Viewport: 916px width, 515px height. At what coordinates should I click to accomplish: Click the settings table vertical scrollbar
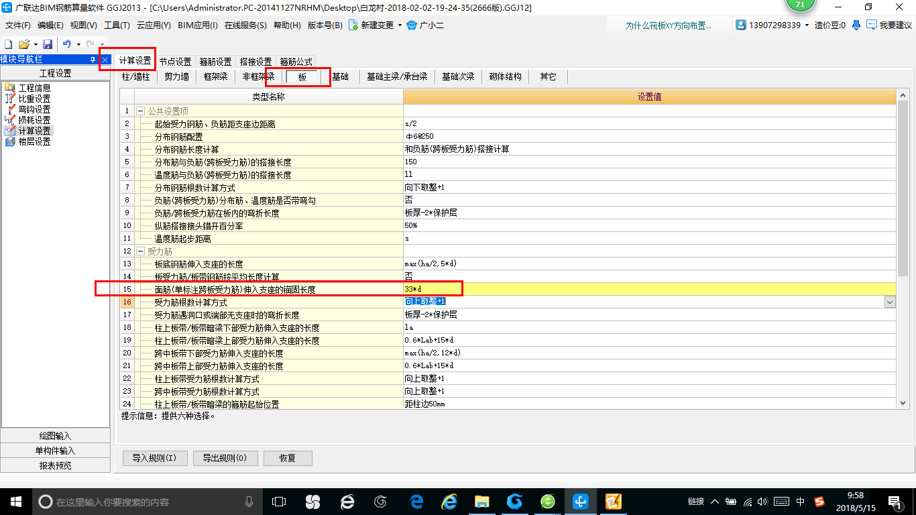(x=903, y=249)
